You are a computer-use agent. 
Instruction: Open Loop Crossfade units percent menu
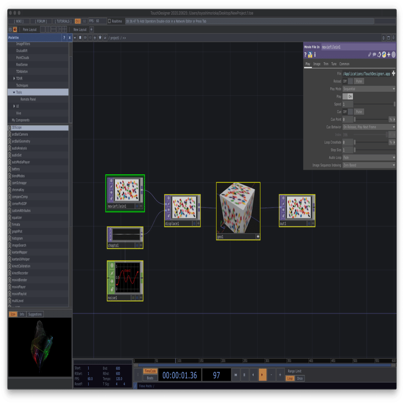[392, 142]
